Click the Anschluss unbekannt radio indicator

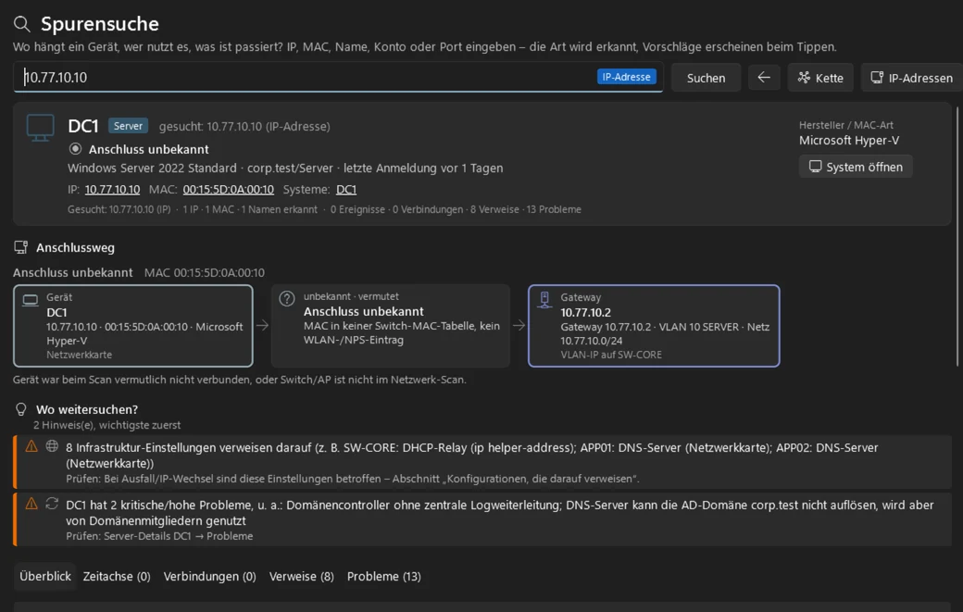75,148
